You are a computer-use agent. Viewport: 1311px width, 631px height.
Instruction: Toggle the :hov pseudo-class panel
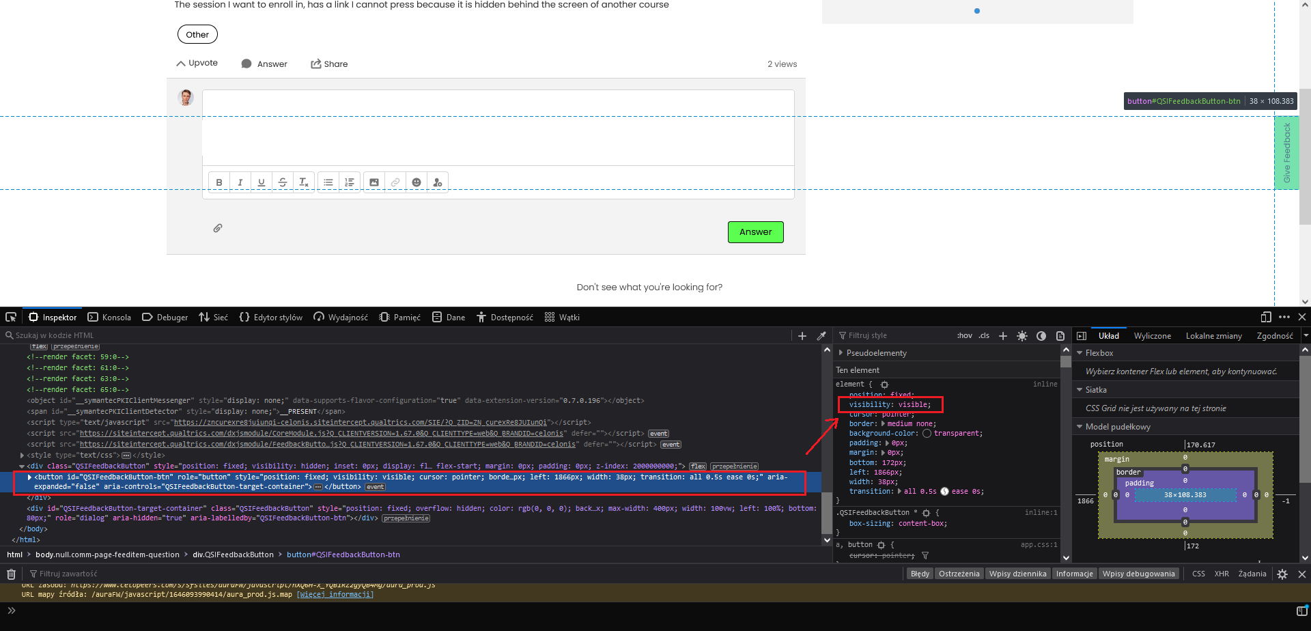pyautogui.click(x=964, y=335)
